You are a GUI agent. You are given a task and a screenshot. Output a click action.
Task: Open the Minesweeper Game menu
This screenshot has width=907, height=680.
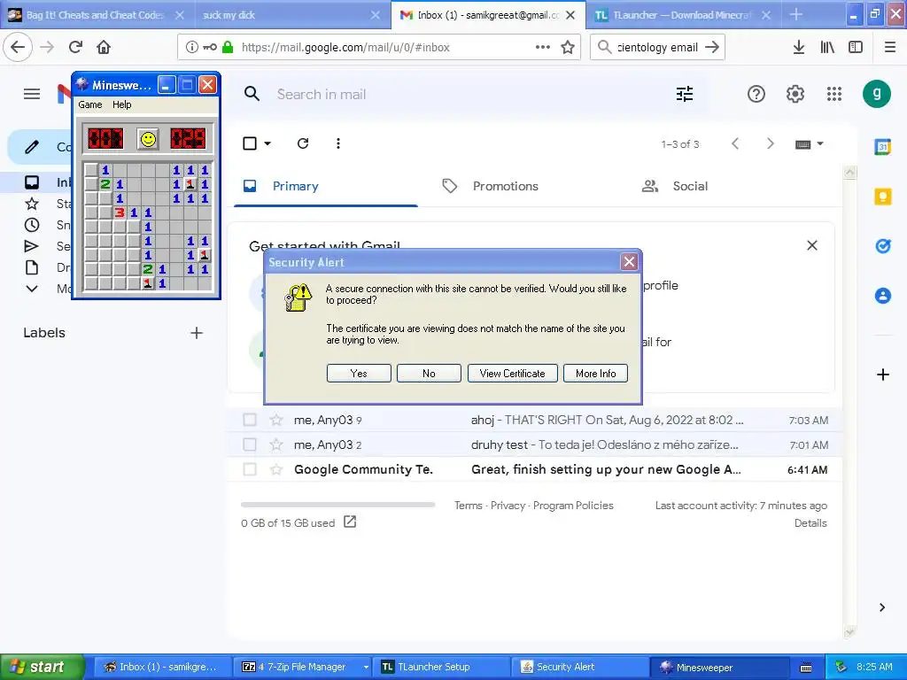tap(90, 104)
